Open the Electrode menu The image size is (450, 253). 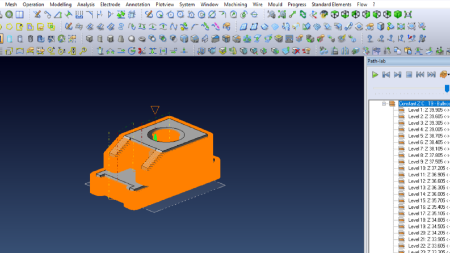[x=110, y=5]
